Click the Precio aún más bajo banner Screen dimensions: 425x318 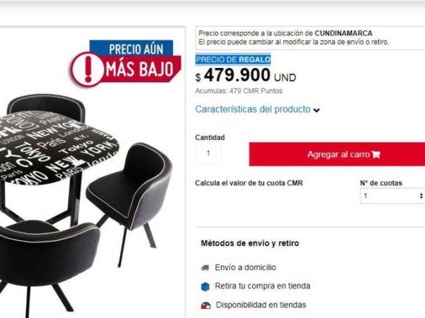pos(126,63)
